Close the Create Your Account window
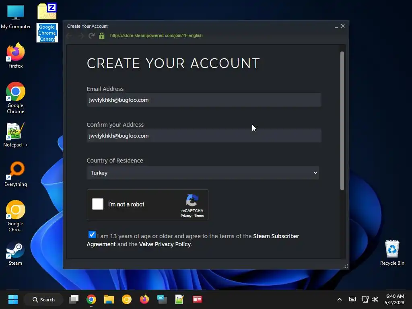The image size is (412, 309). 343,26
